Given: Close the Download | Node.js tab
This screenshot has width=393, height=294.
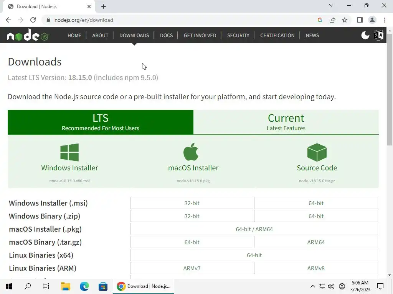Looking at the screenshot, I should pos(89,7).
